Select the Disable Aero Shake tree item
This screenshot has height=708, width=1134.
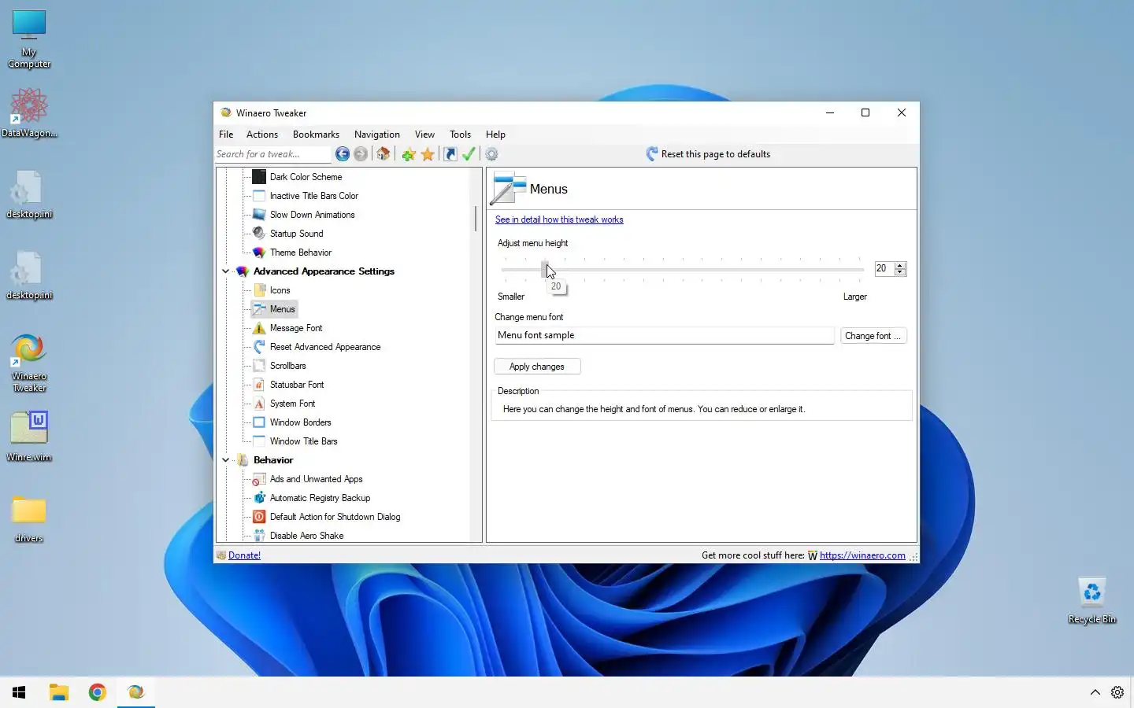[306, 536]
